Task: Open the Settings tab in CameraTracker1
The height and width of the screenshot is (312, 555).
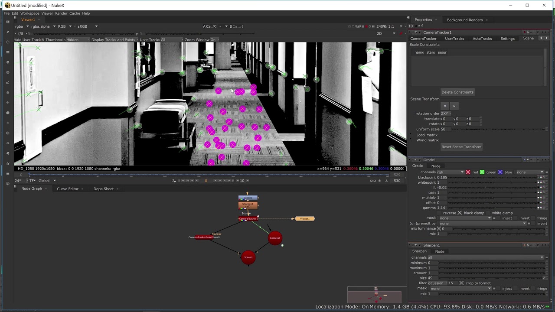Action: click(507, 39)
